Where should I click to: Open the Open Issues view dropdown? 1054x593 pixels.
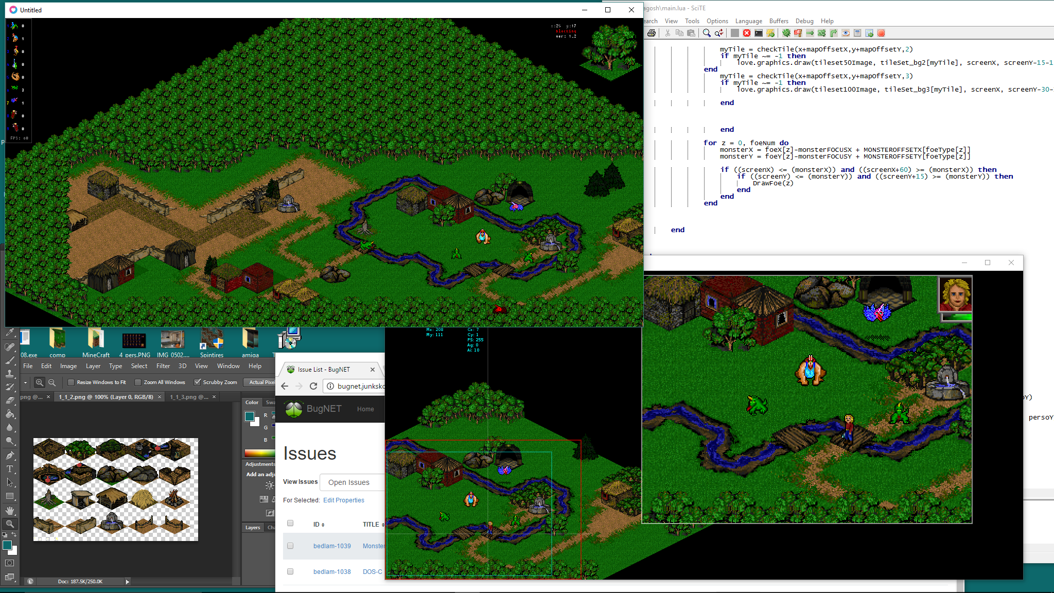352,482
